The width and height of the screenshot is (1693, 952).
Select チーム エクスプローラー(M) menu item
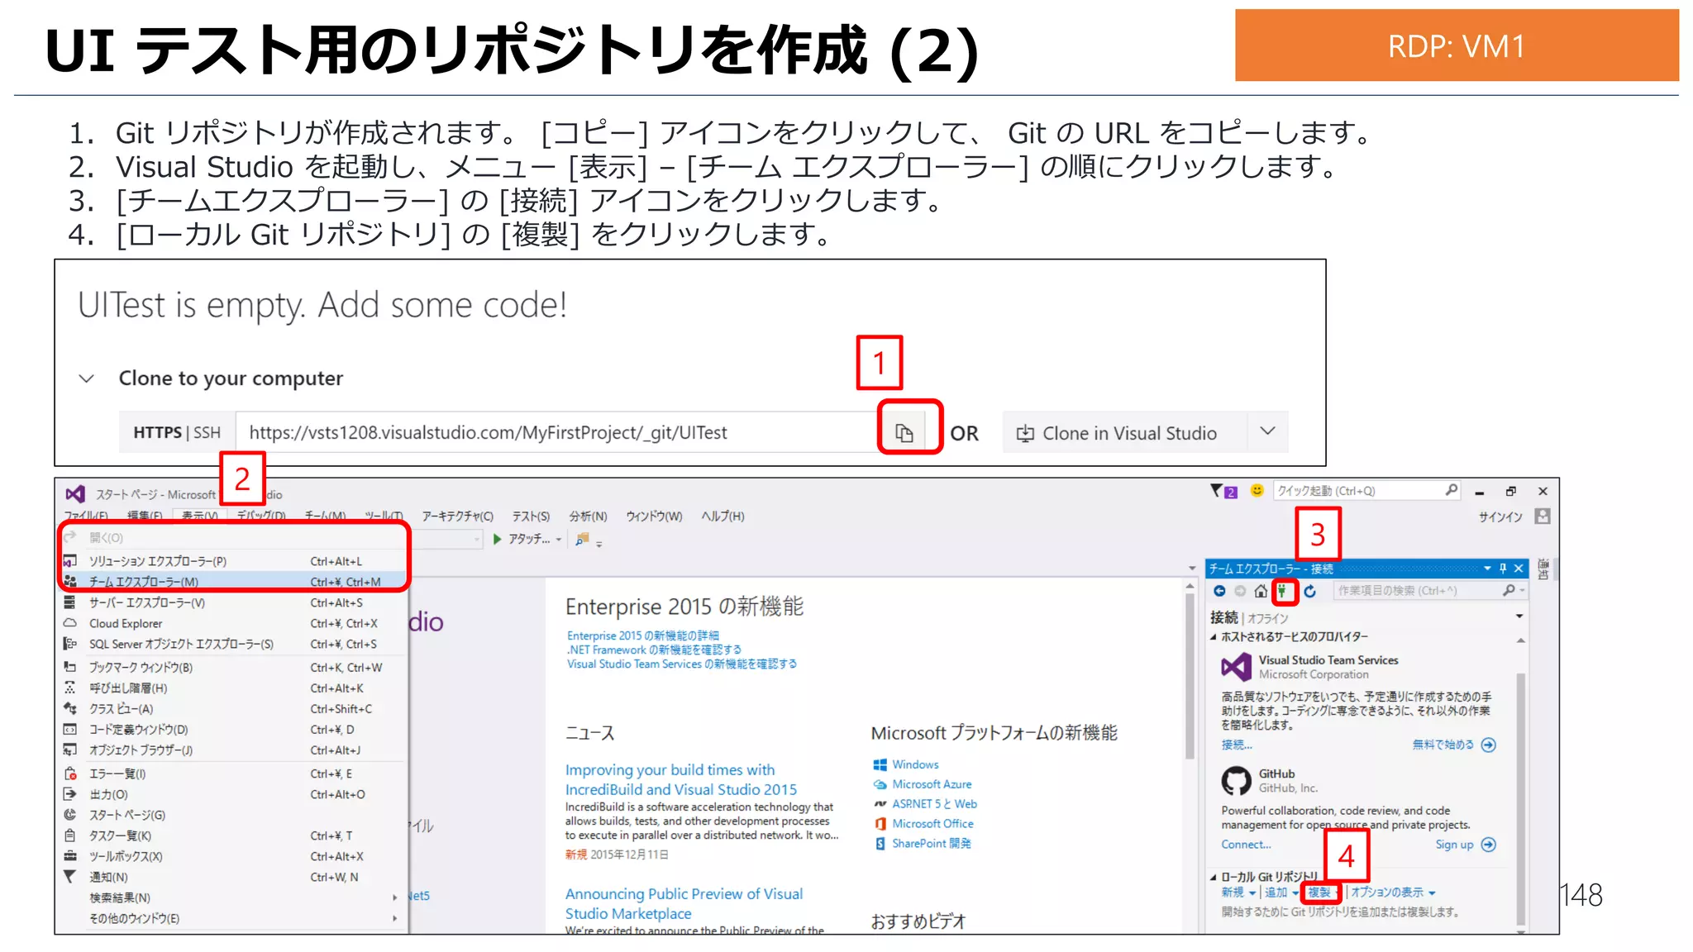[234, 582]
